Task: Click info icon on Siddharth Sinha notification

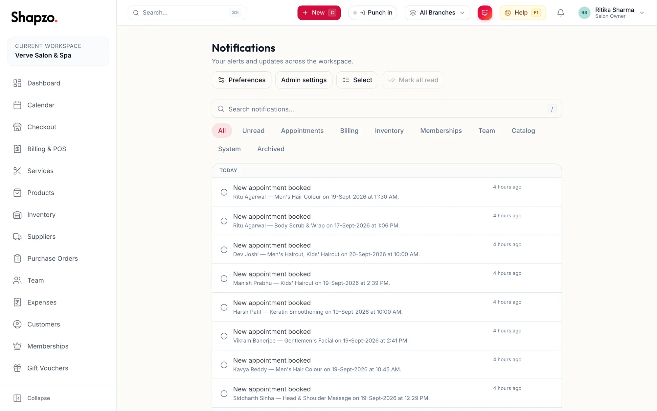Action: tap(224, 394)
